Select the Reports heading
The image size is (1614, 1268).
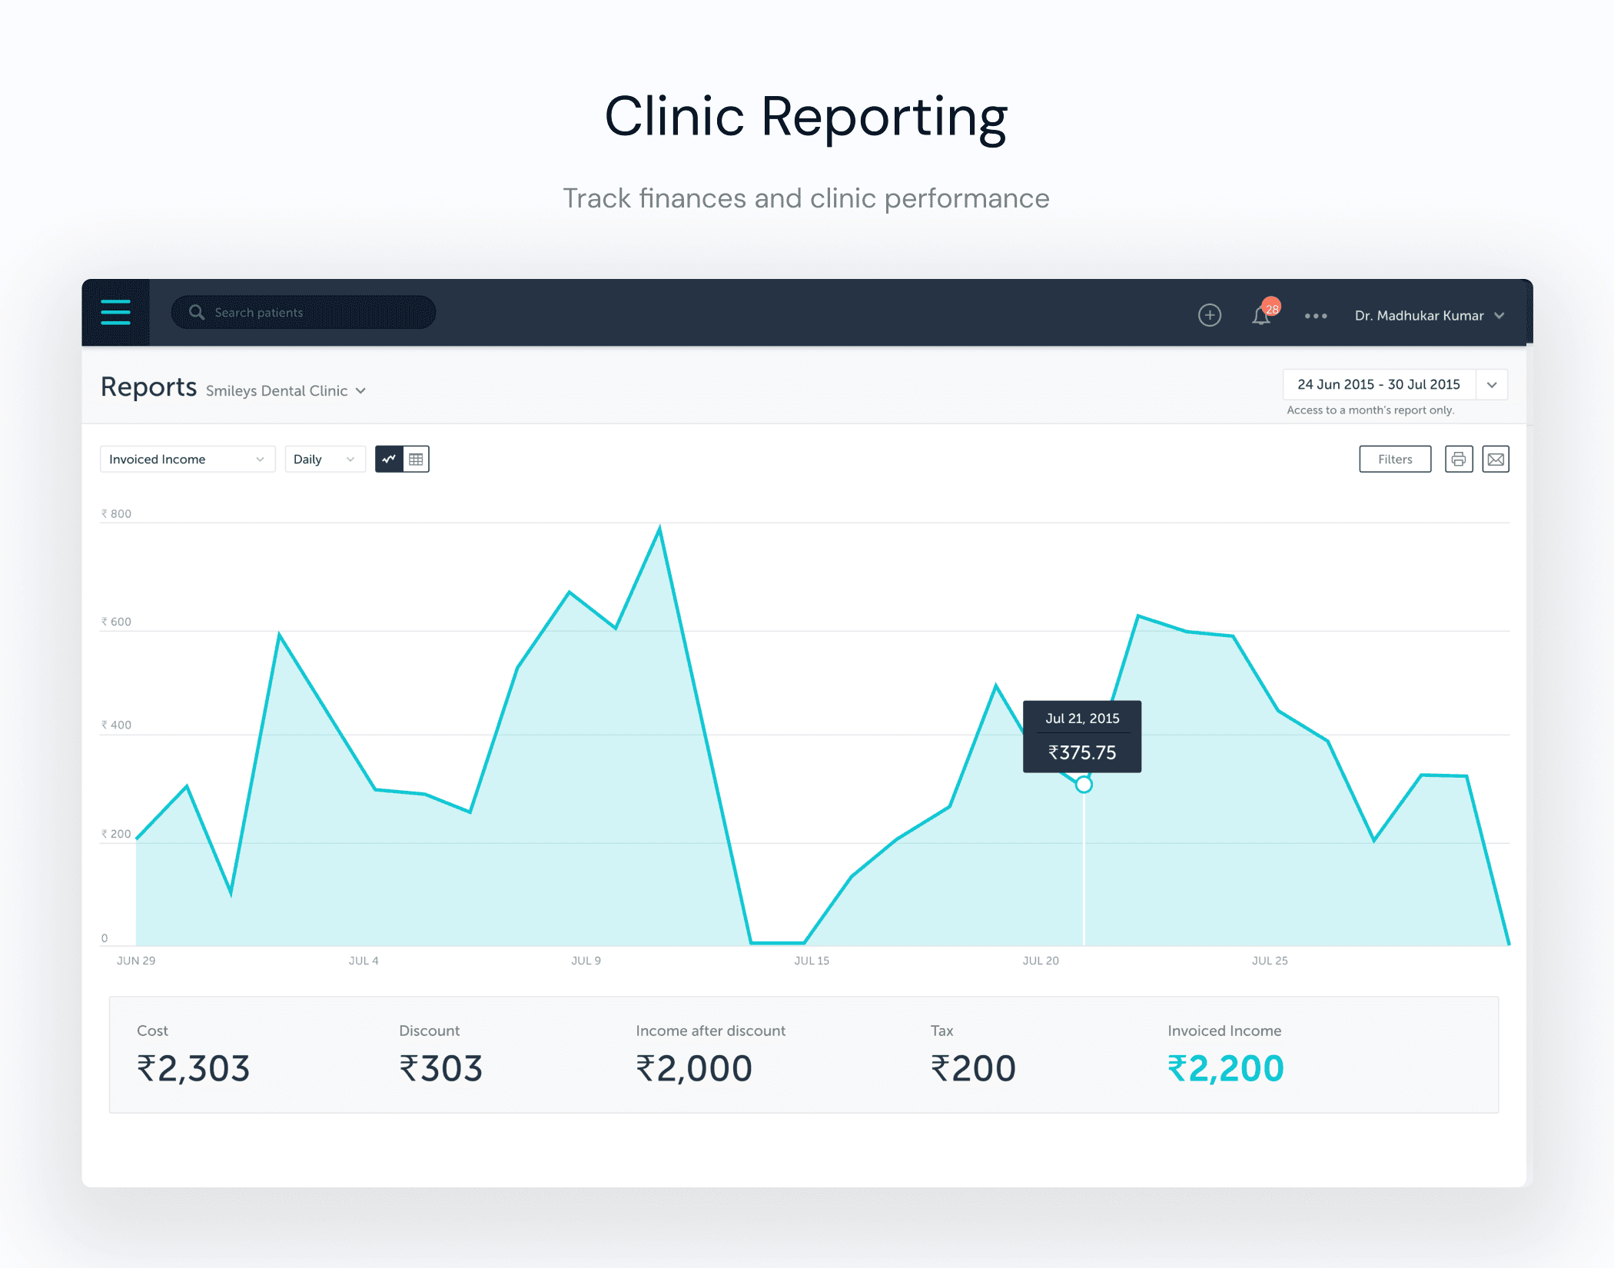(x=148, y=387)
